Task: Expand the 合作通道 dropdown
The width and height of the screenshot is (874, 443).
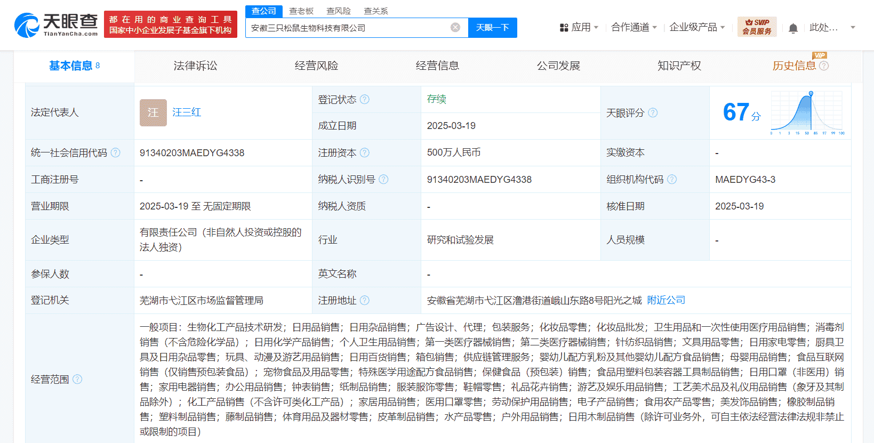Action: pyautogui.click(x=634, y=27)
